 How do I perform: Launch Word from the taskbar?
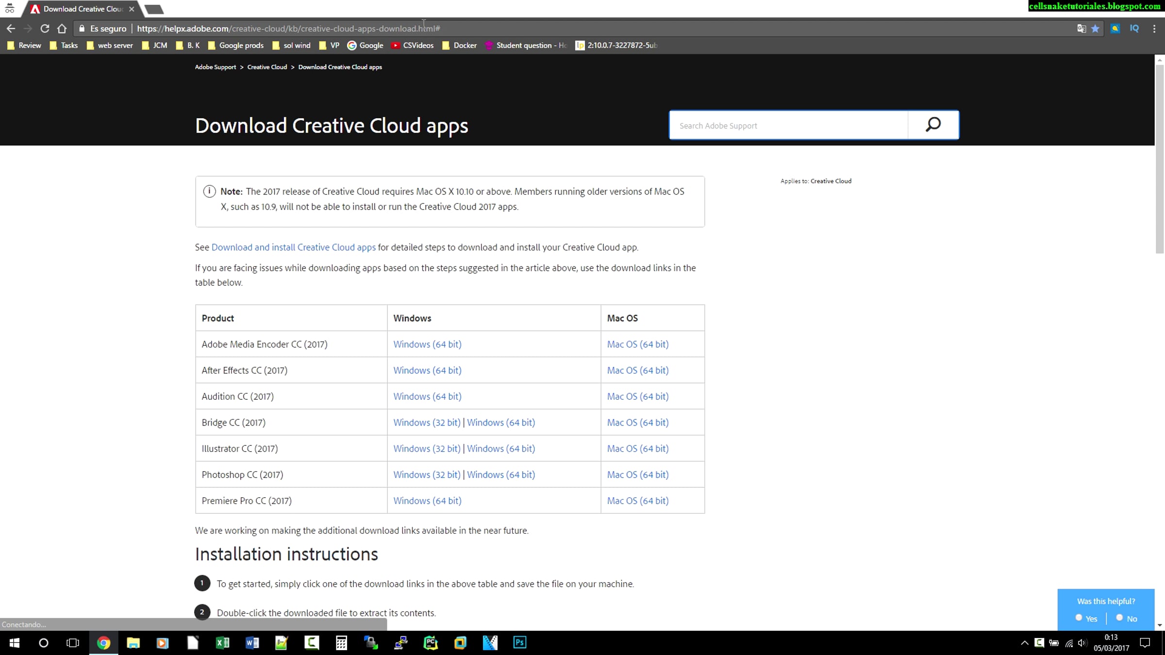coord(252,643)
